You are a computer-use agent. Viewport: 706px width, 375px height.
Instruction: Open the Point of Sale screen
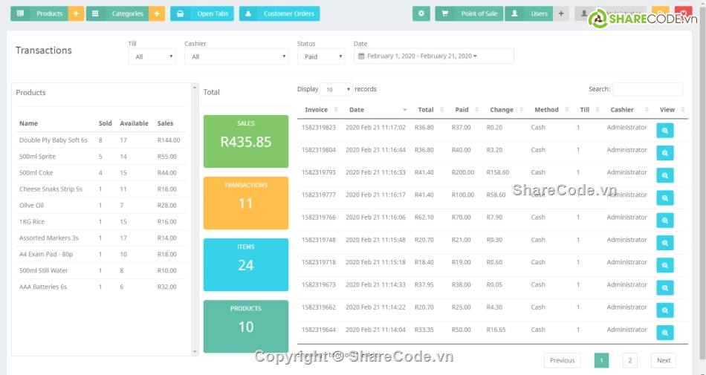click(x=470, y=13)
